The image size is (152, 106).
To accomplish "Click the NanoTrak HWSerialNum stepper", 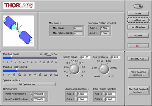I will [32, 99].
